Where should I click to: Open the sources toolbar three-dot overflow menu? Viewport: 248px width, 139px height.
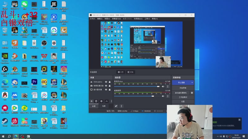(111, 101)
